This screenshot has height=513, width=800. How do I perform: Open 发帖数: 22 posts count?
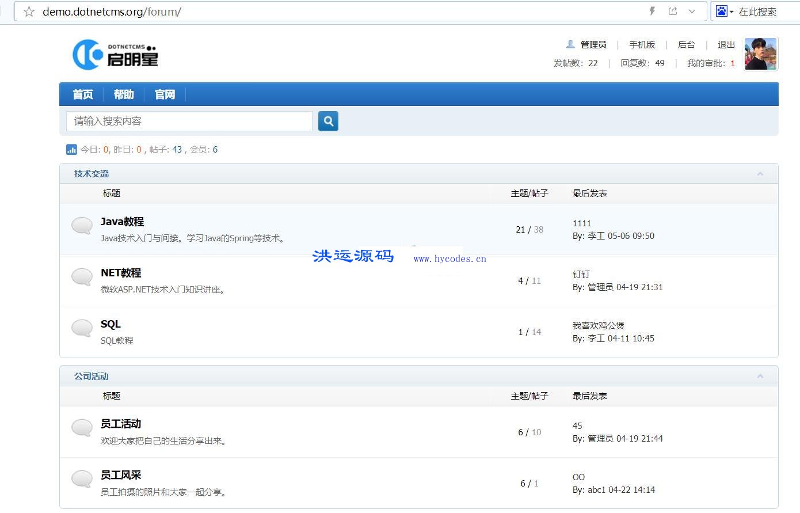click(576, 63)
